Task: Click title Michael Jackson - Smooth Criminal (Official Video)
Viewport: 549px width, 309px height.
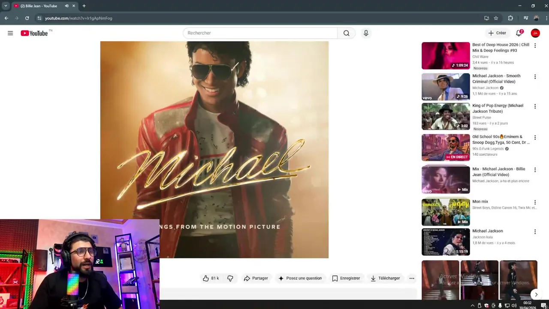Action: click(x=496, y=79)
